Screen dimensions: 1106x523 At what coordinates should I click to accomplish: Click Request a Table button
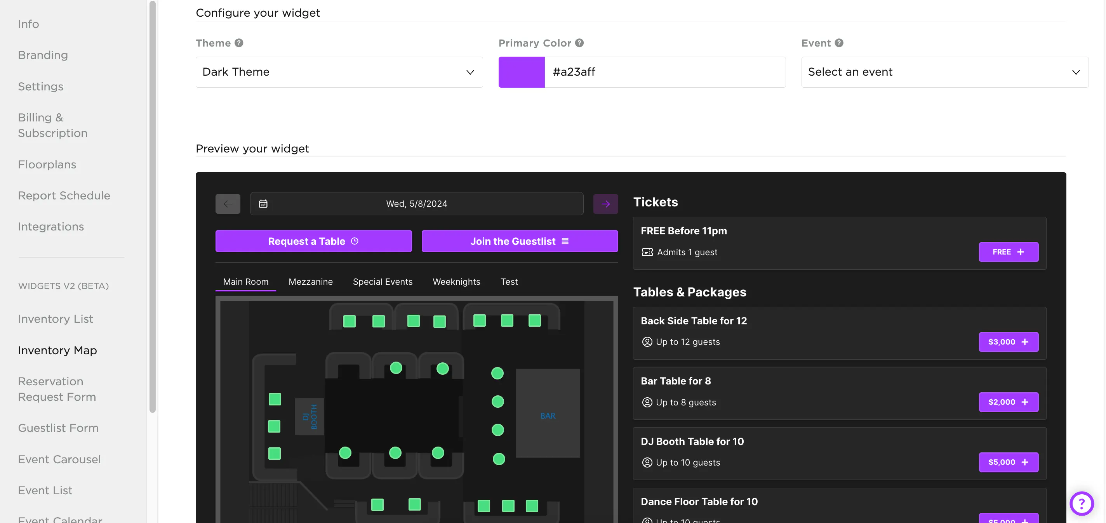click(x=313, y=241)
